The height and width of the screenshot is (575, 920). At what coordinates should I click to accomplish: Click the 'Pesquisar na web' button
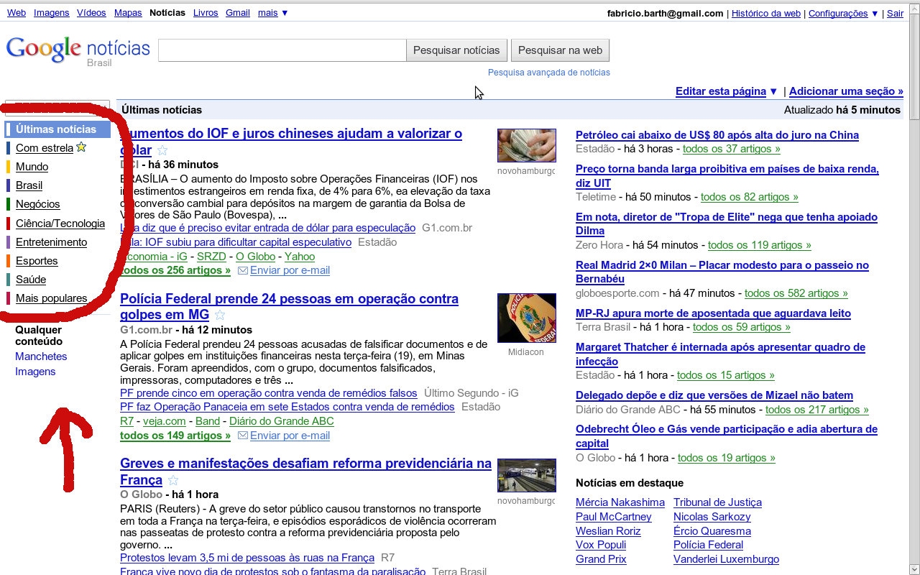click(x=560, y=50)
